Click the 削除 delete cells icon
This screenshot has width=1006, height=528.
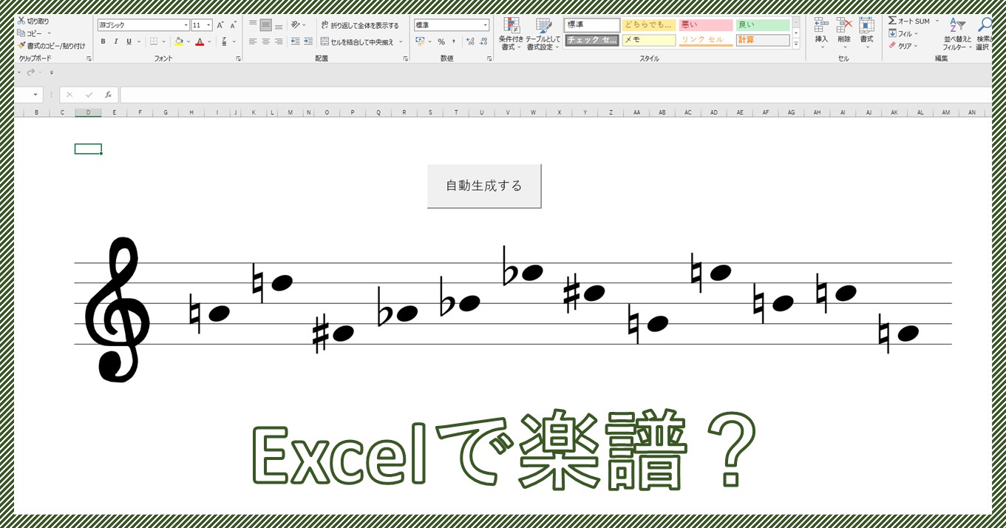coord(844,25)
